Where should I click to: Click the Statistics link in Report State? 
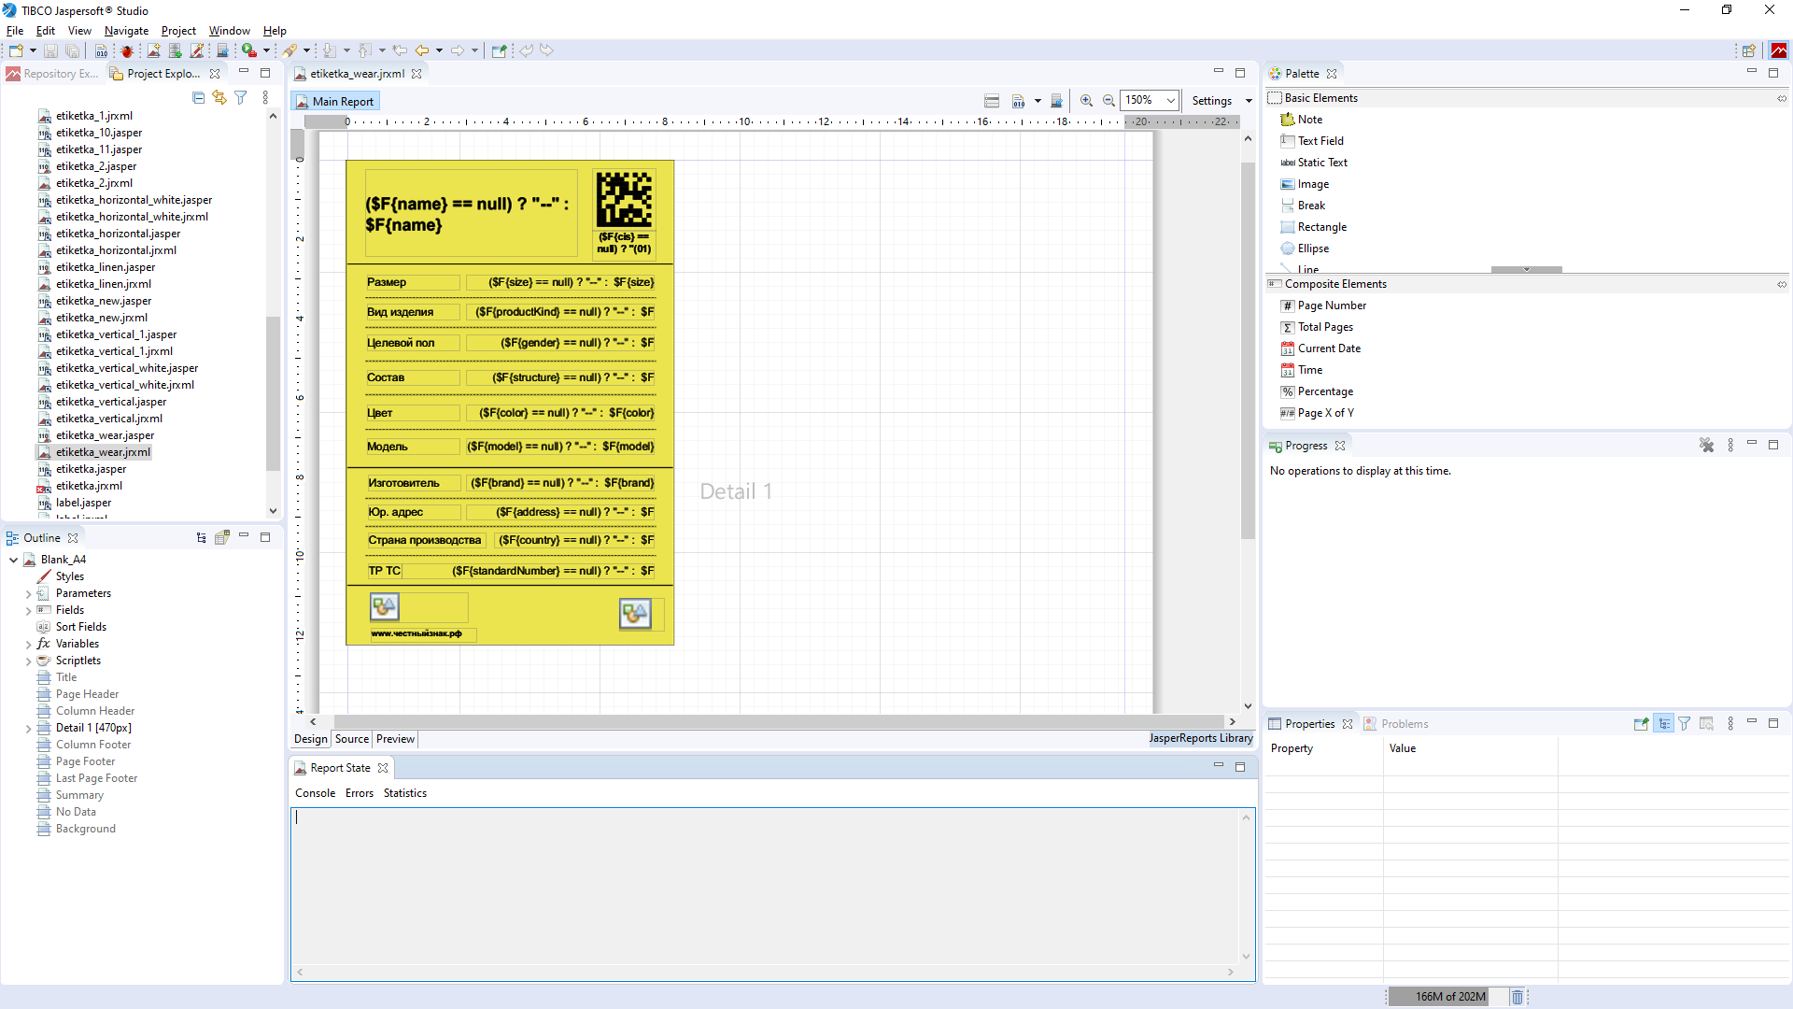click(x=404, y=793)
